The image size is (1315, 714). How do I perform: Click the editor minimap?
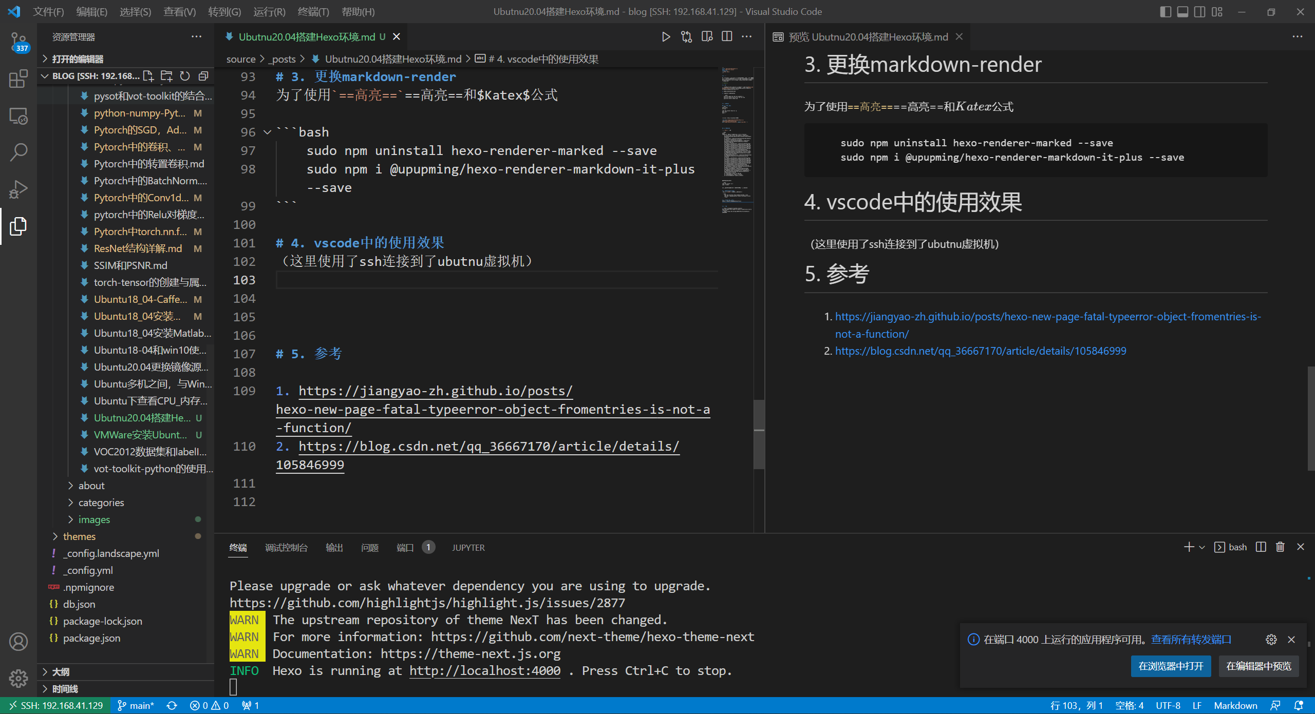coord(737,140)
